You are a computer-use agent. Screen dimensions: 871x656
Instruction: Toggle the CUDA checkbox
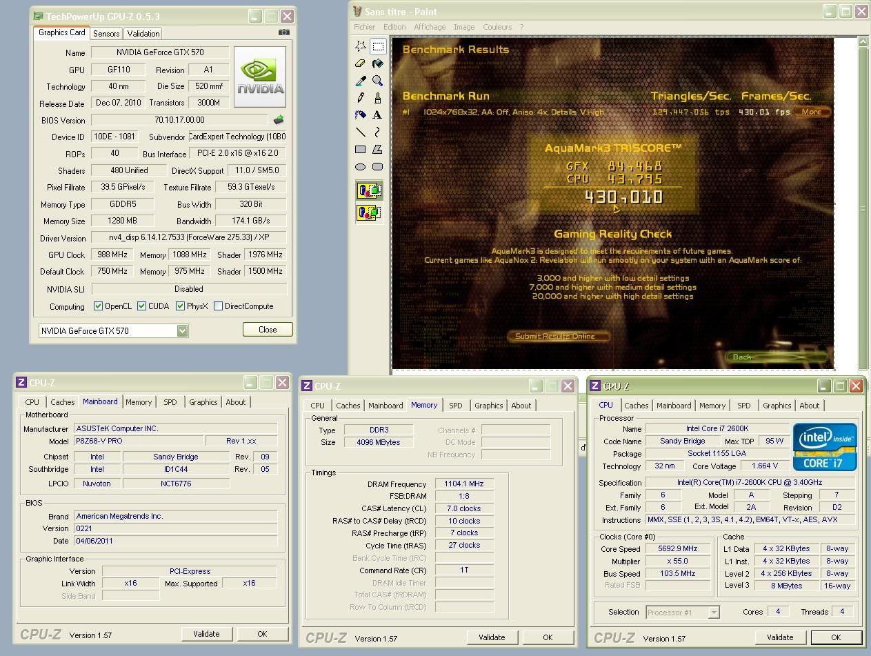coord(141,306)
